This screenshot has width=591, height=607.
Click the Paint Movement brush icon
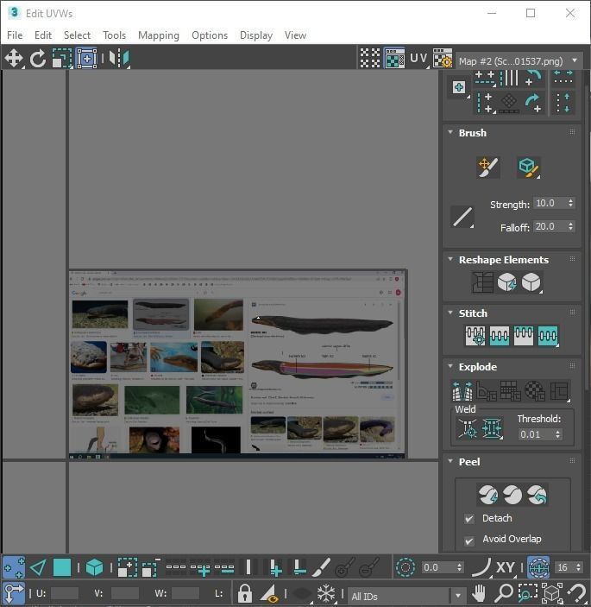488,168
